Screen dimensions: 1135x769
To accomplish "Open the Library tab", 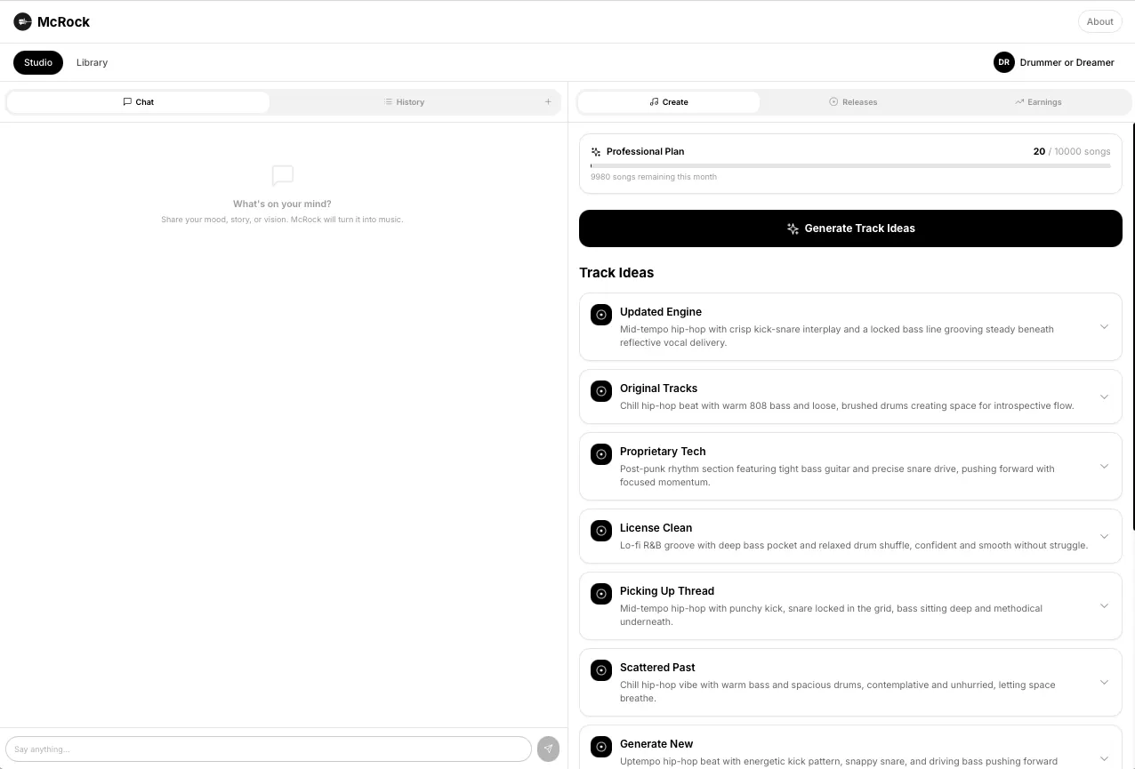I will coord(92,62).
